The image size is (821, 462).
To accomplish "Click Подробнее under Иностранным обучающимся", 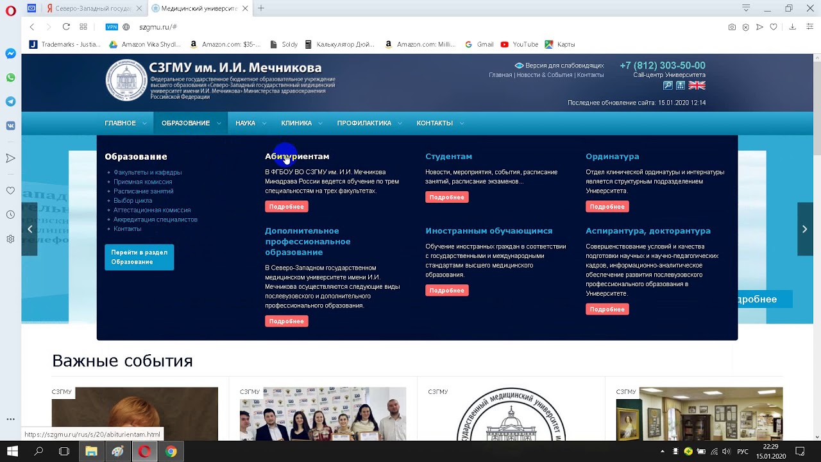I will 447,290.
